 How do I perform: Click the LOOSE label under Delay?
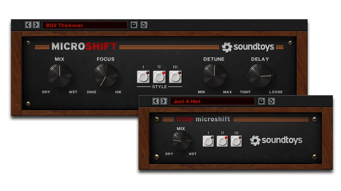[x=276, y=92]
